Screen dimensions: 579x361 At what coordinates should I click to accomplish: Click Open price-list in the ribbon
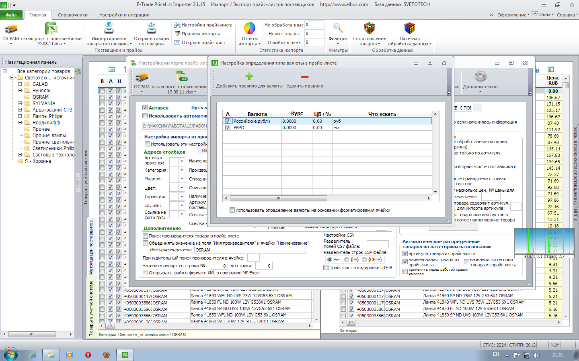coord(199,43)
